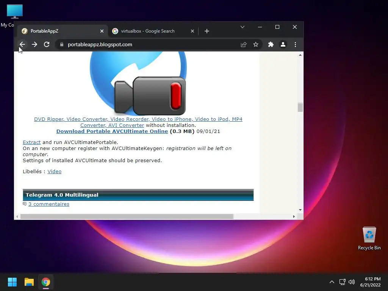Open the Chrome three-dot menu

coord(295,45)
